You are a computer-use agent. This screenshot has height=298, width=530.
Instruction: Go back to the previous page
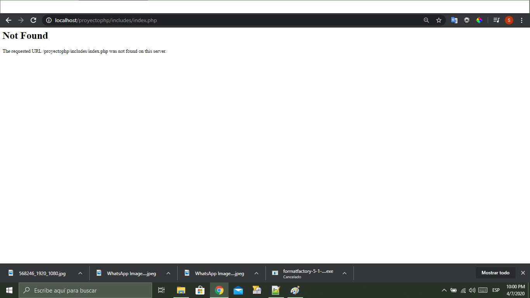coord(9,20)
